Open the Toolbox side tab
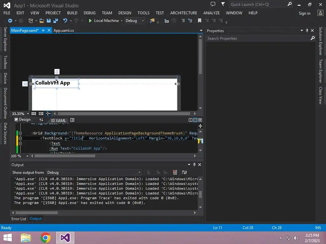 tap(5, 62)
